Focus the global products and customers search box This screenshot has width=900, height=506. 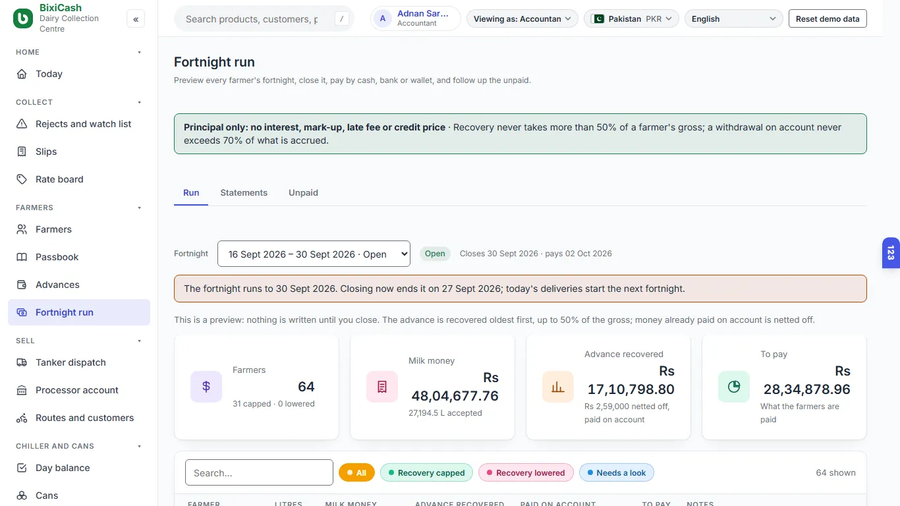tap(264, 18)
